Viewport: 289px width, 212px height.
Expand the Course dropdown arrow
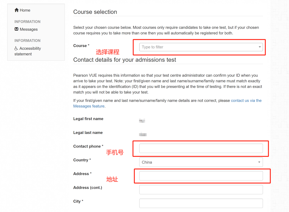[x=260, y=47]
